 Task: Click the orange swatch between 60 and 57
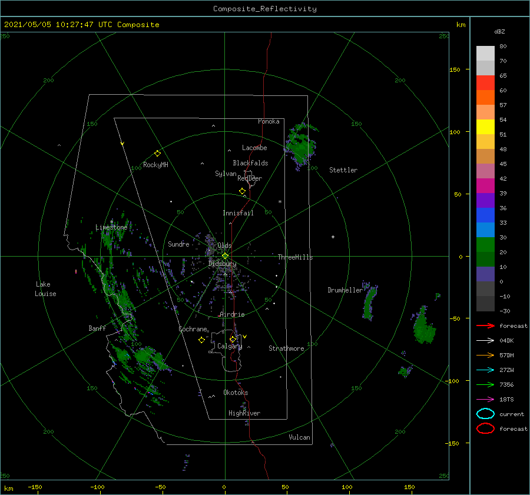(485, 97)
